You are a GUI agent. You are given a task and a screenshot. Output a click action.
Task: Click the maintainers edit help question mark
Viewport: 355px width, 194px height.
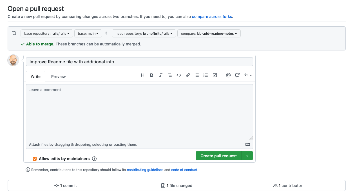tap(94, 158)
